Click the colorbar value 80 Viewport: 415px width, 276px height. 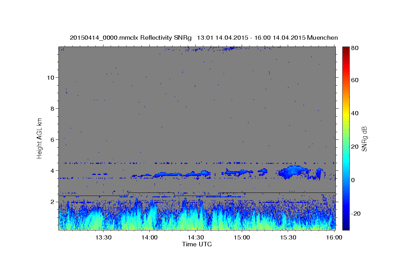pos(355,48)
